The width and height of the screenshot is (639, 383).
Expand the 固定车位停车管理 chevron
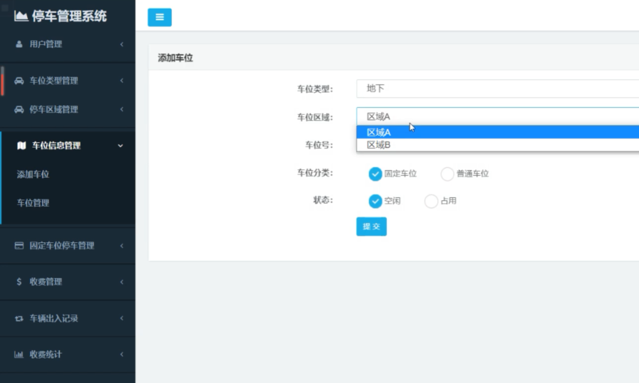121,245
